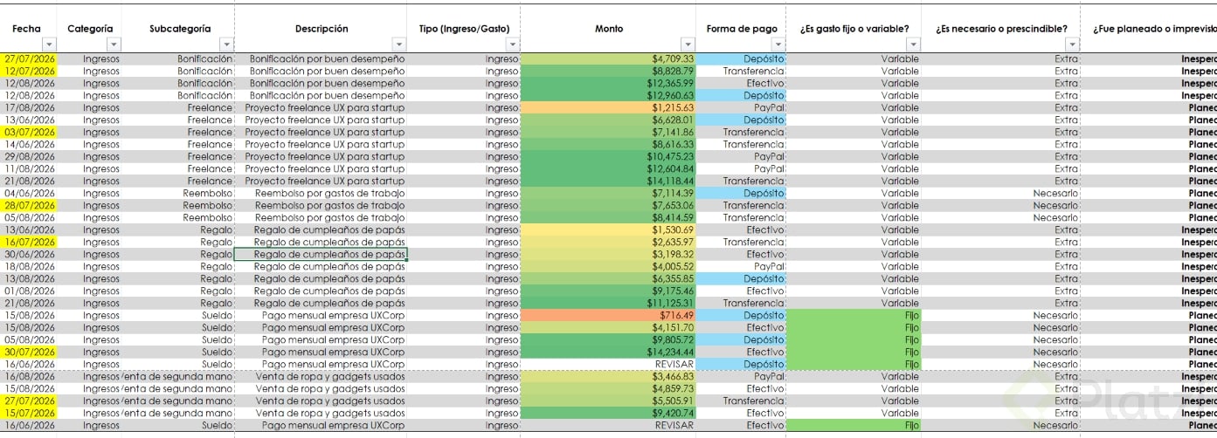The width and height of the screenshot is (1217, 438).
Task: Open the necesario o prescindible filter arrow
Action: [x=1072, y=44]
